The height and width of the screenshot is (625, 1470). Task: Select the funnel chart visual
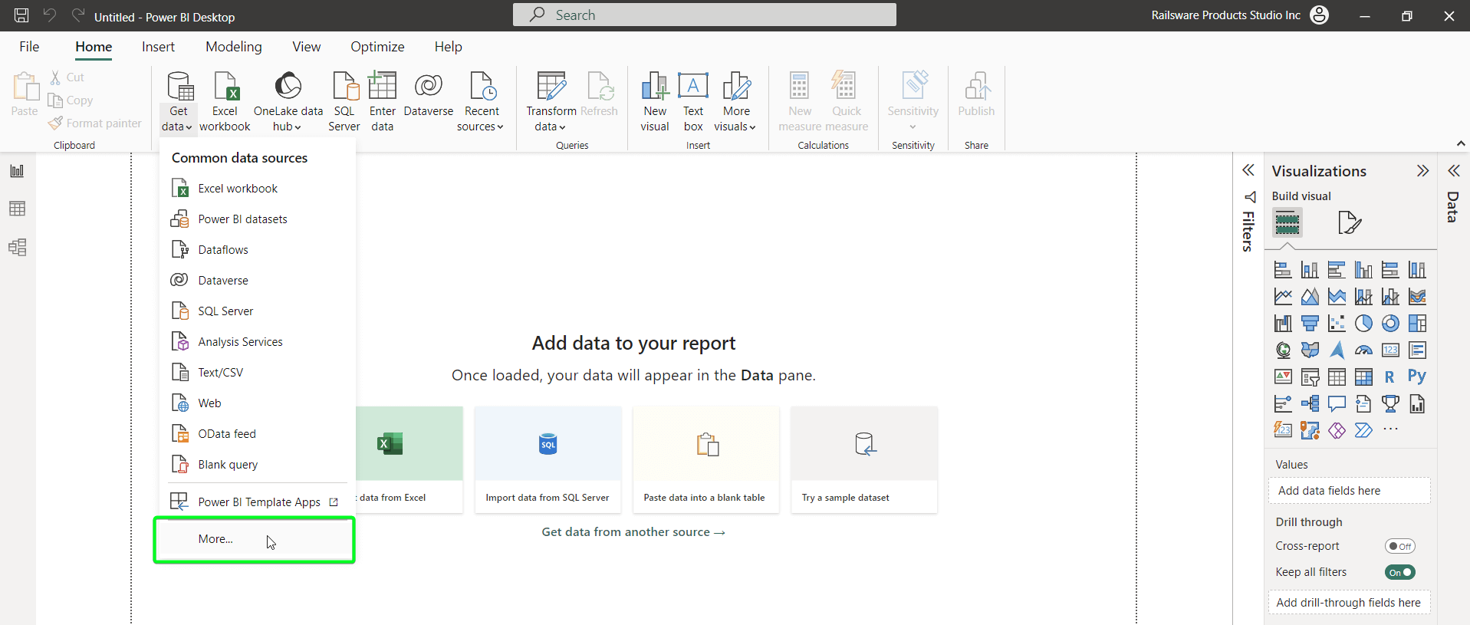point(1310,323)
